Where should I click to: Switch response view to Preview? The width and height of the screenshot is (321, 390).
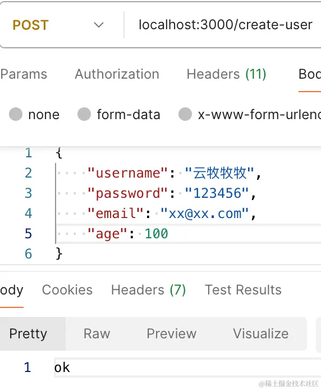(171, 334)
